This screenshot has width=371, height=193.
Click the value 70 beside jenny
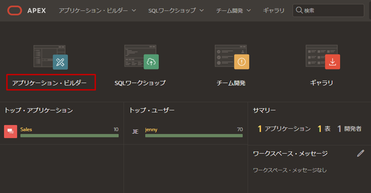tap(240, 129)
